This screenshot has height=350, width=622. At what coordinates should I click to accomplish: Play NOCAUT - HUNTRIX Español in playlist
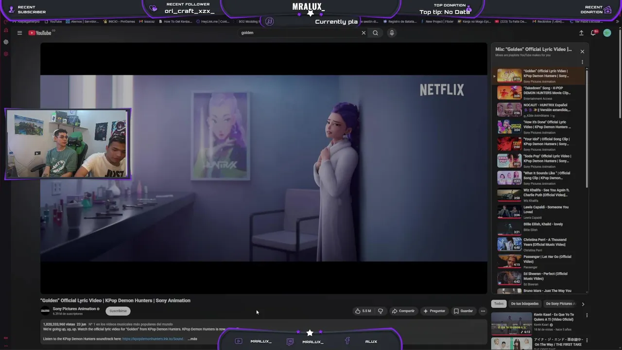tap(539, 109)
